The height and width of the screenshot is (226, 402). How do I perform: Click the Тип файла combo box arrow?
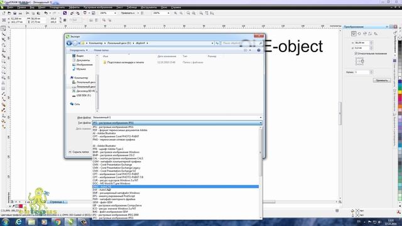(261, 123)
